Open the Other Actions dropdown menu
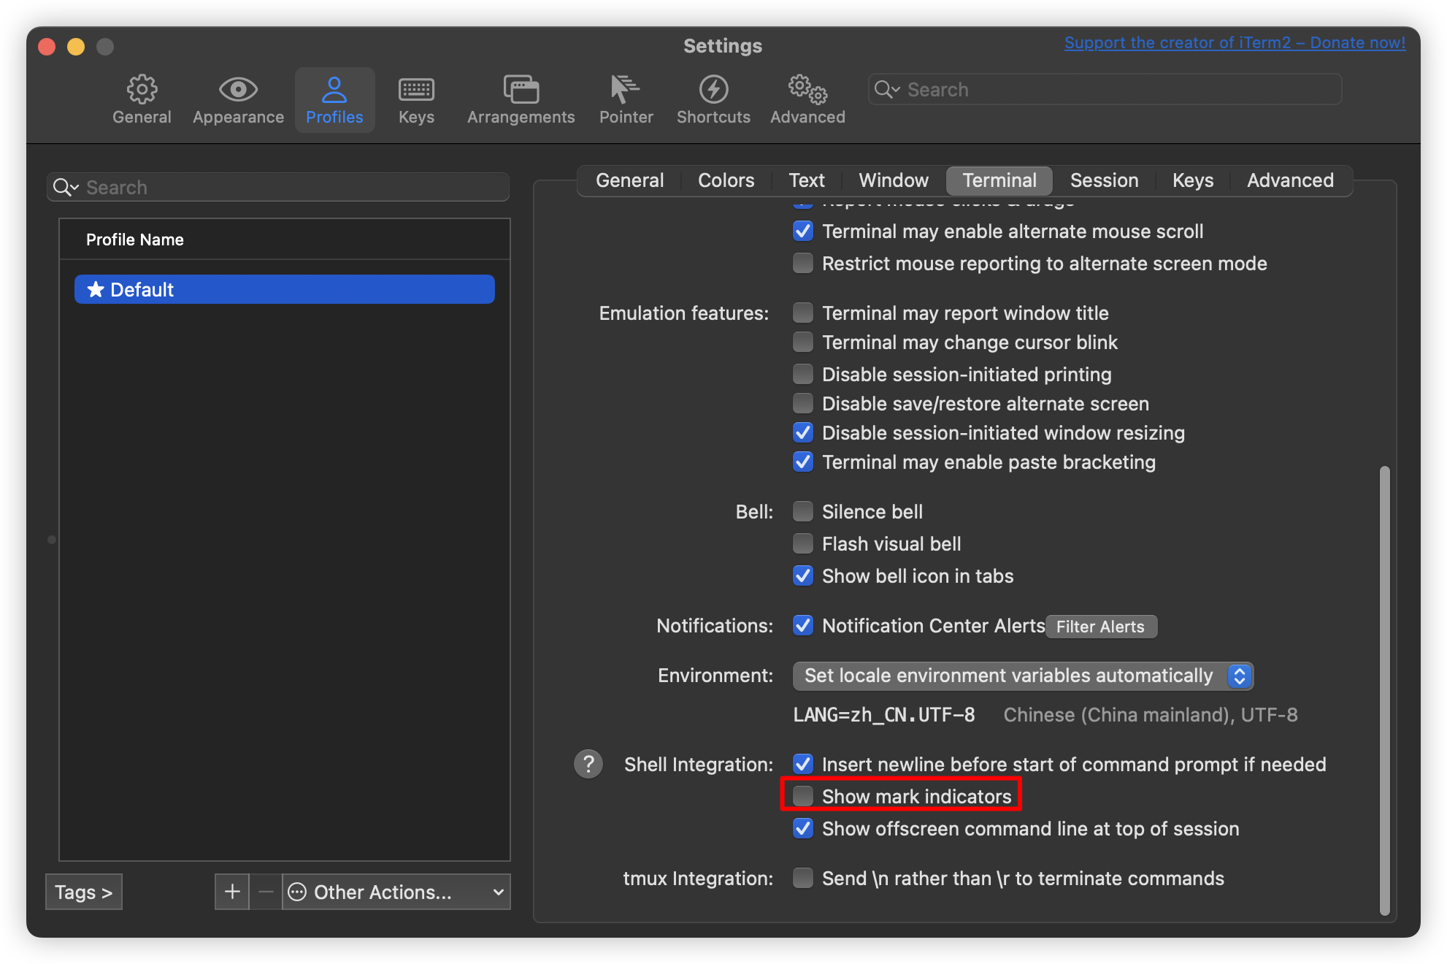1447x964 pixels. (396, 892)
